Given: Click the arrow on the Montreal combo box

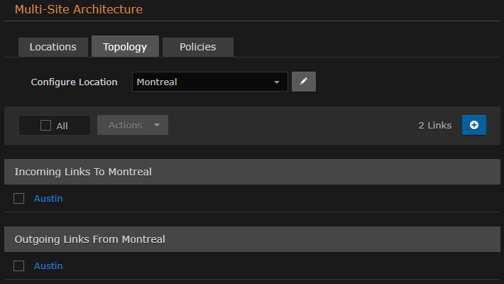Looking at the screenshot, I should [x=277, y=82].
